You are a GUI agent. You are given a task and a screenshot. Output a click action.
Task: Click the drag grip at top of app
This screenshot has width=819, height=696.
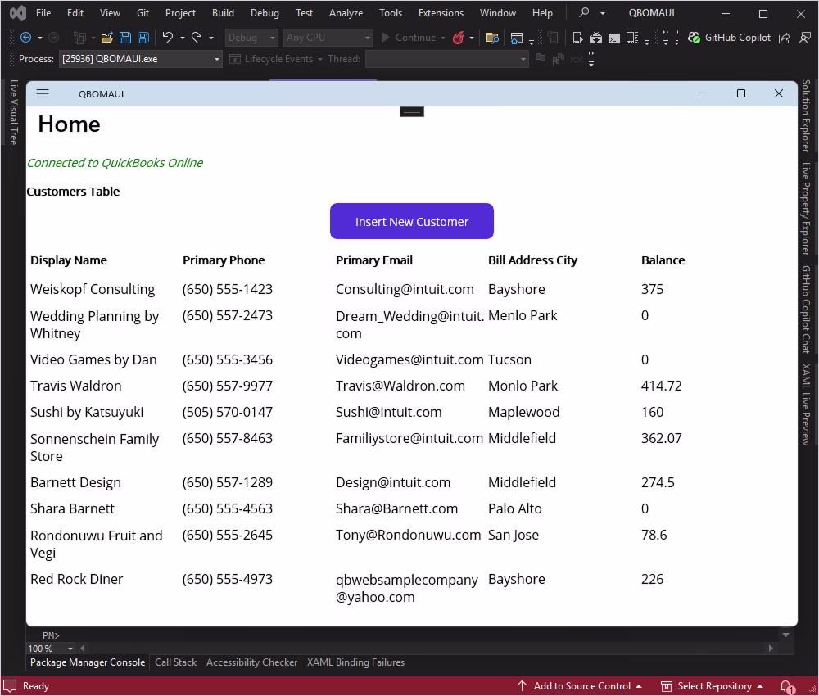412,111
